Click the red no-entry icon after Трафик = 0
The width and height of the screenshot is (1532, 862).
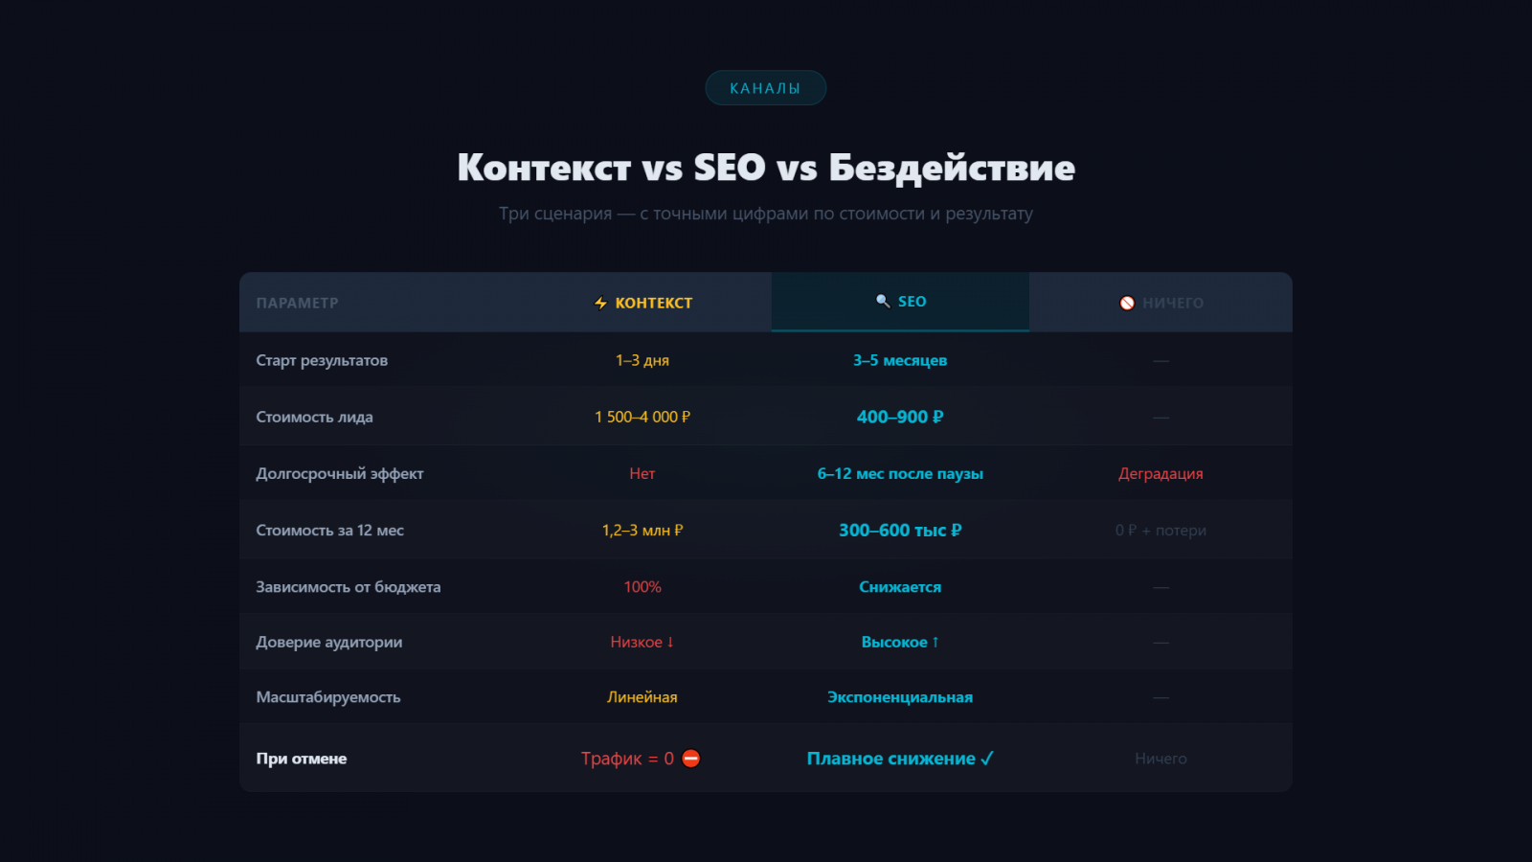[691, 759]
